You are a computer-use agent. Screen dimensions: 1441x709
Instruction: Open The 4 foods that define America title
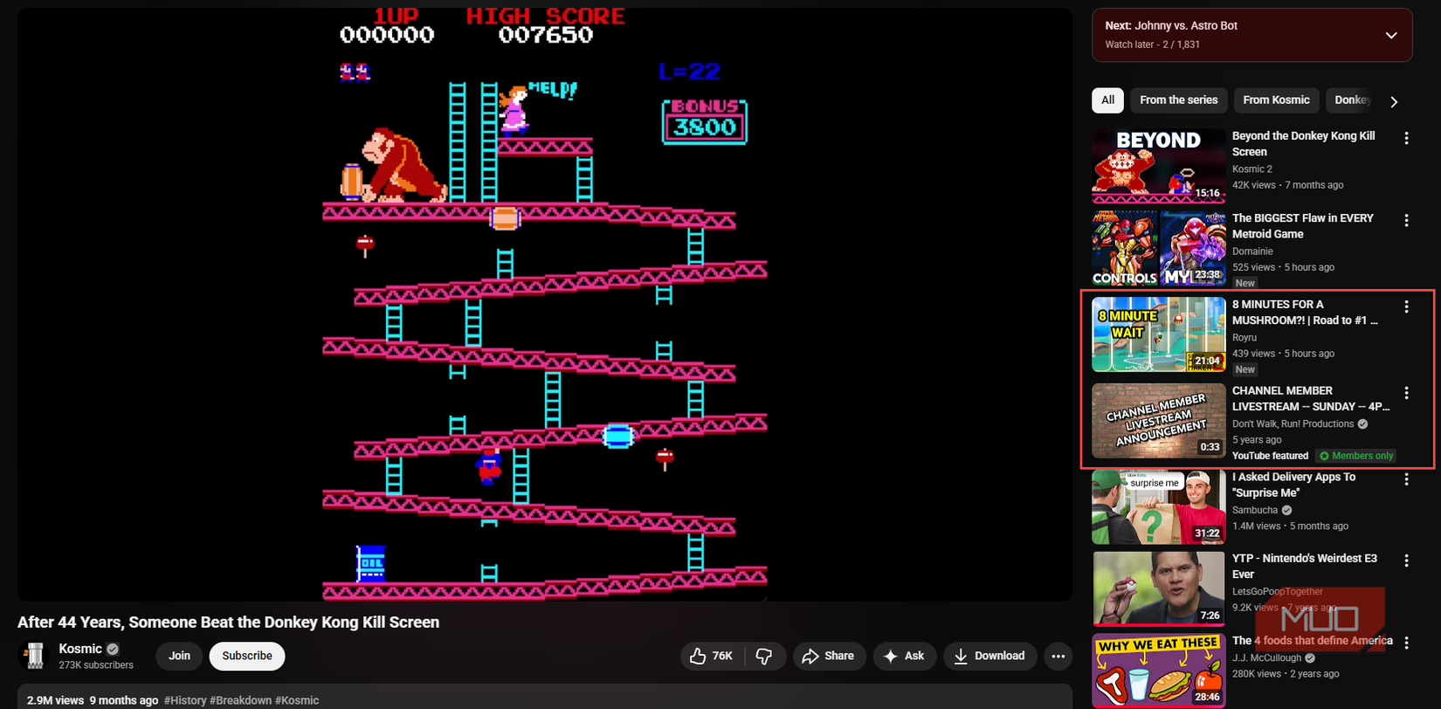pos(1313,641)
